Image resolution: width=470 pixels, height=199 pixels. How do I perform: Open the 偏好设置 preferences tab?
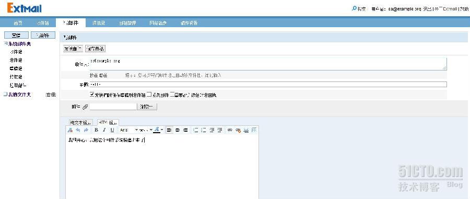[x=189, y=23]
